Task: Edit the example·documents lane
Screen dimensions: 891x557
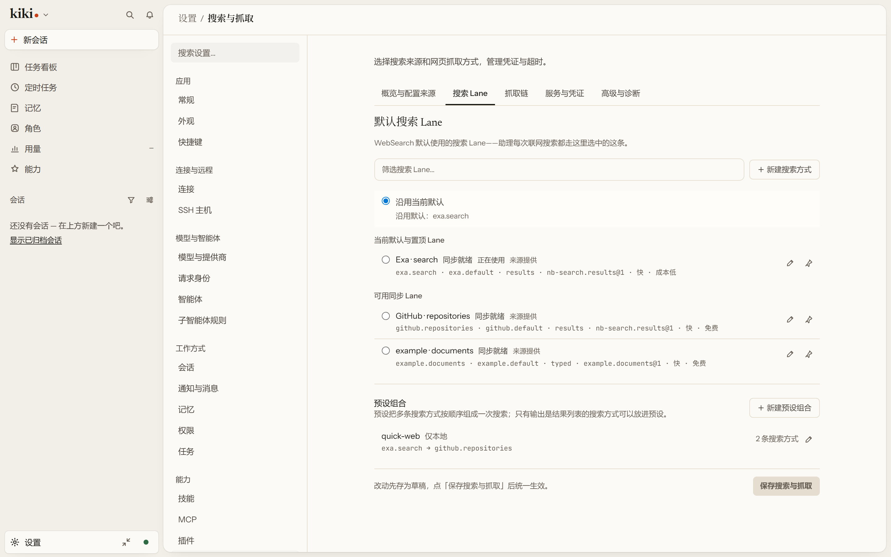Action: [790, 354]
